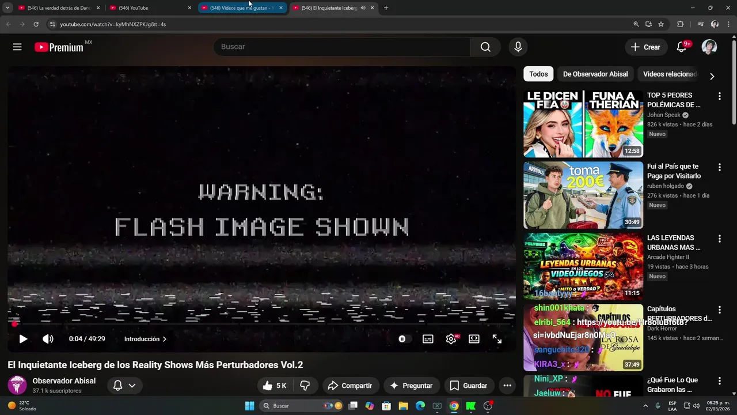The height and width of the screenshot is (415, 737).
Task: Open options for Fui al País video
Action: point(719,167)
